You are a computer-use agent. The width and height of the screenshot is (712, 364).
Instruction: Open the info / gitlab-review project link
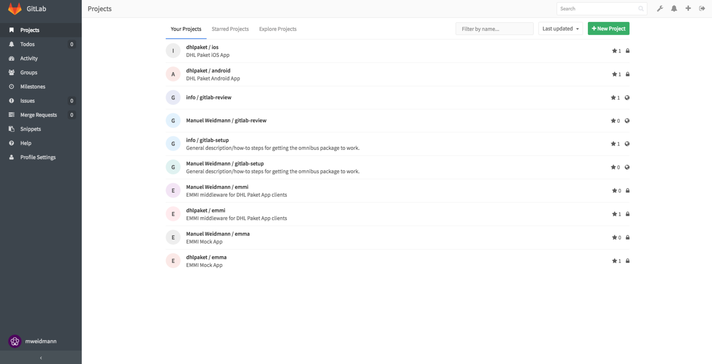click(x=209, y=97)
